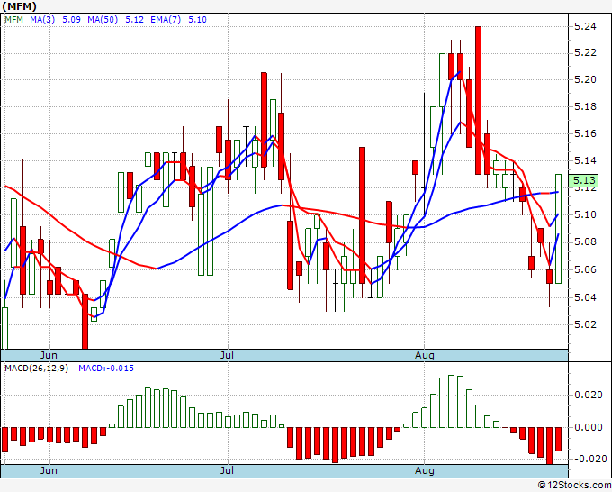Click Jun on the MACD panel date axis

point(49,470)
